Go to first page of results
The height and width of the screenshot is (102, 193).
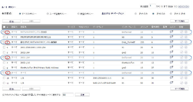pos(179,7)
